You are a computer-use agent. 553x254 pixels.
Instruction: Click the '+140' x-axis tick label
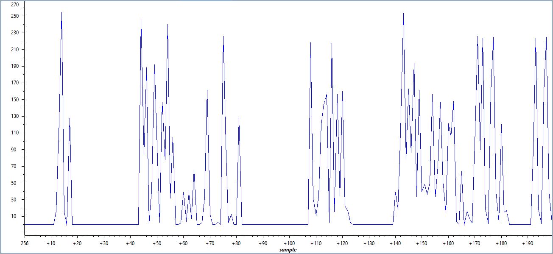click(x=395, y=244)
